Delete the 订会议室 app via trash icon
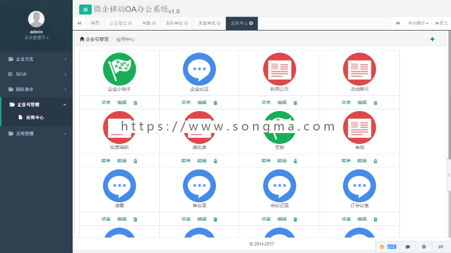This screenshot has width=451, height=253. click(x=375, y=219)
